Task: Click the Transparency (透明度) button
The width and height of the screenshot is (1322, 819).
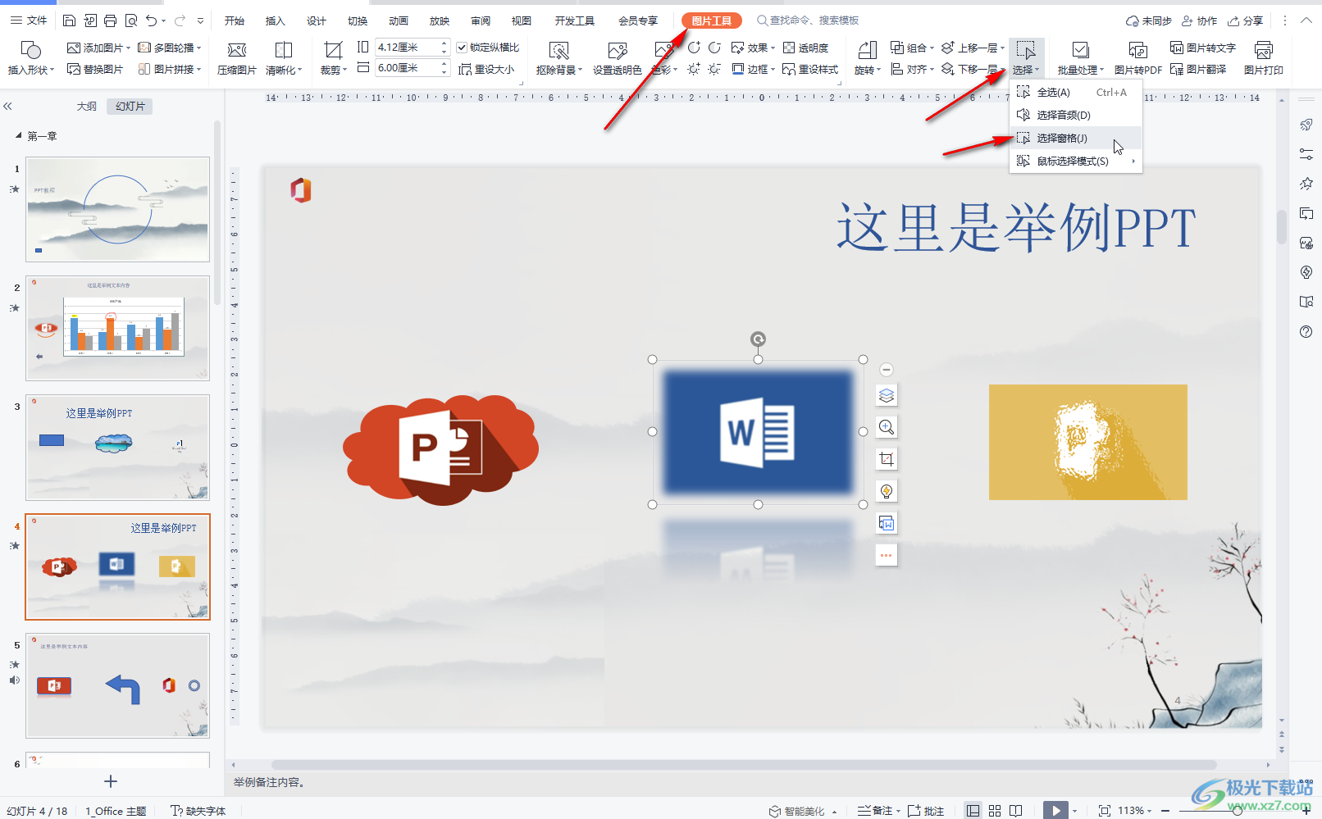Action: (x=806, y=48)
